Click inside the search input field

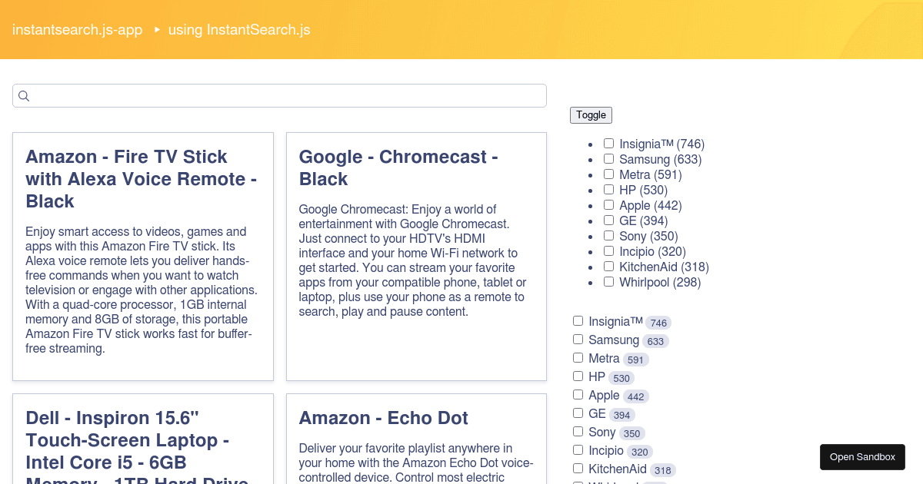285,96
